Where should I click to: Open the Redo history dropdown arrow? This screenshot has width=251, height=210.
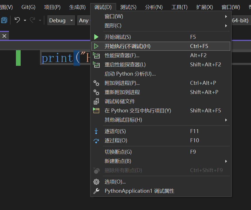coord(40,20)
